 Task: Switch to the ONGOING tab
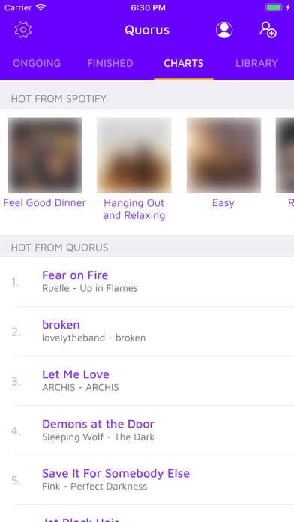point(37,63)
